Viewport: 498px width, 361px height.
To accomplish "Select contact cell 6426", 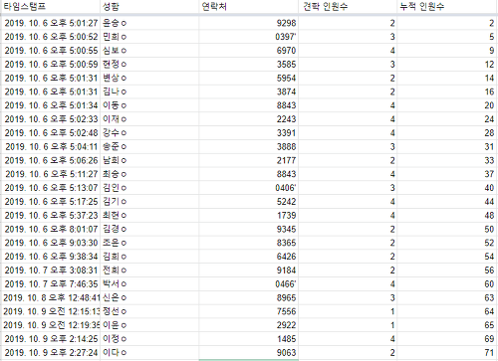I will point(249,257).
